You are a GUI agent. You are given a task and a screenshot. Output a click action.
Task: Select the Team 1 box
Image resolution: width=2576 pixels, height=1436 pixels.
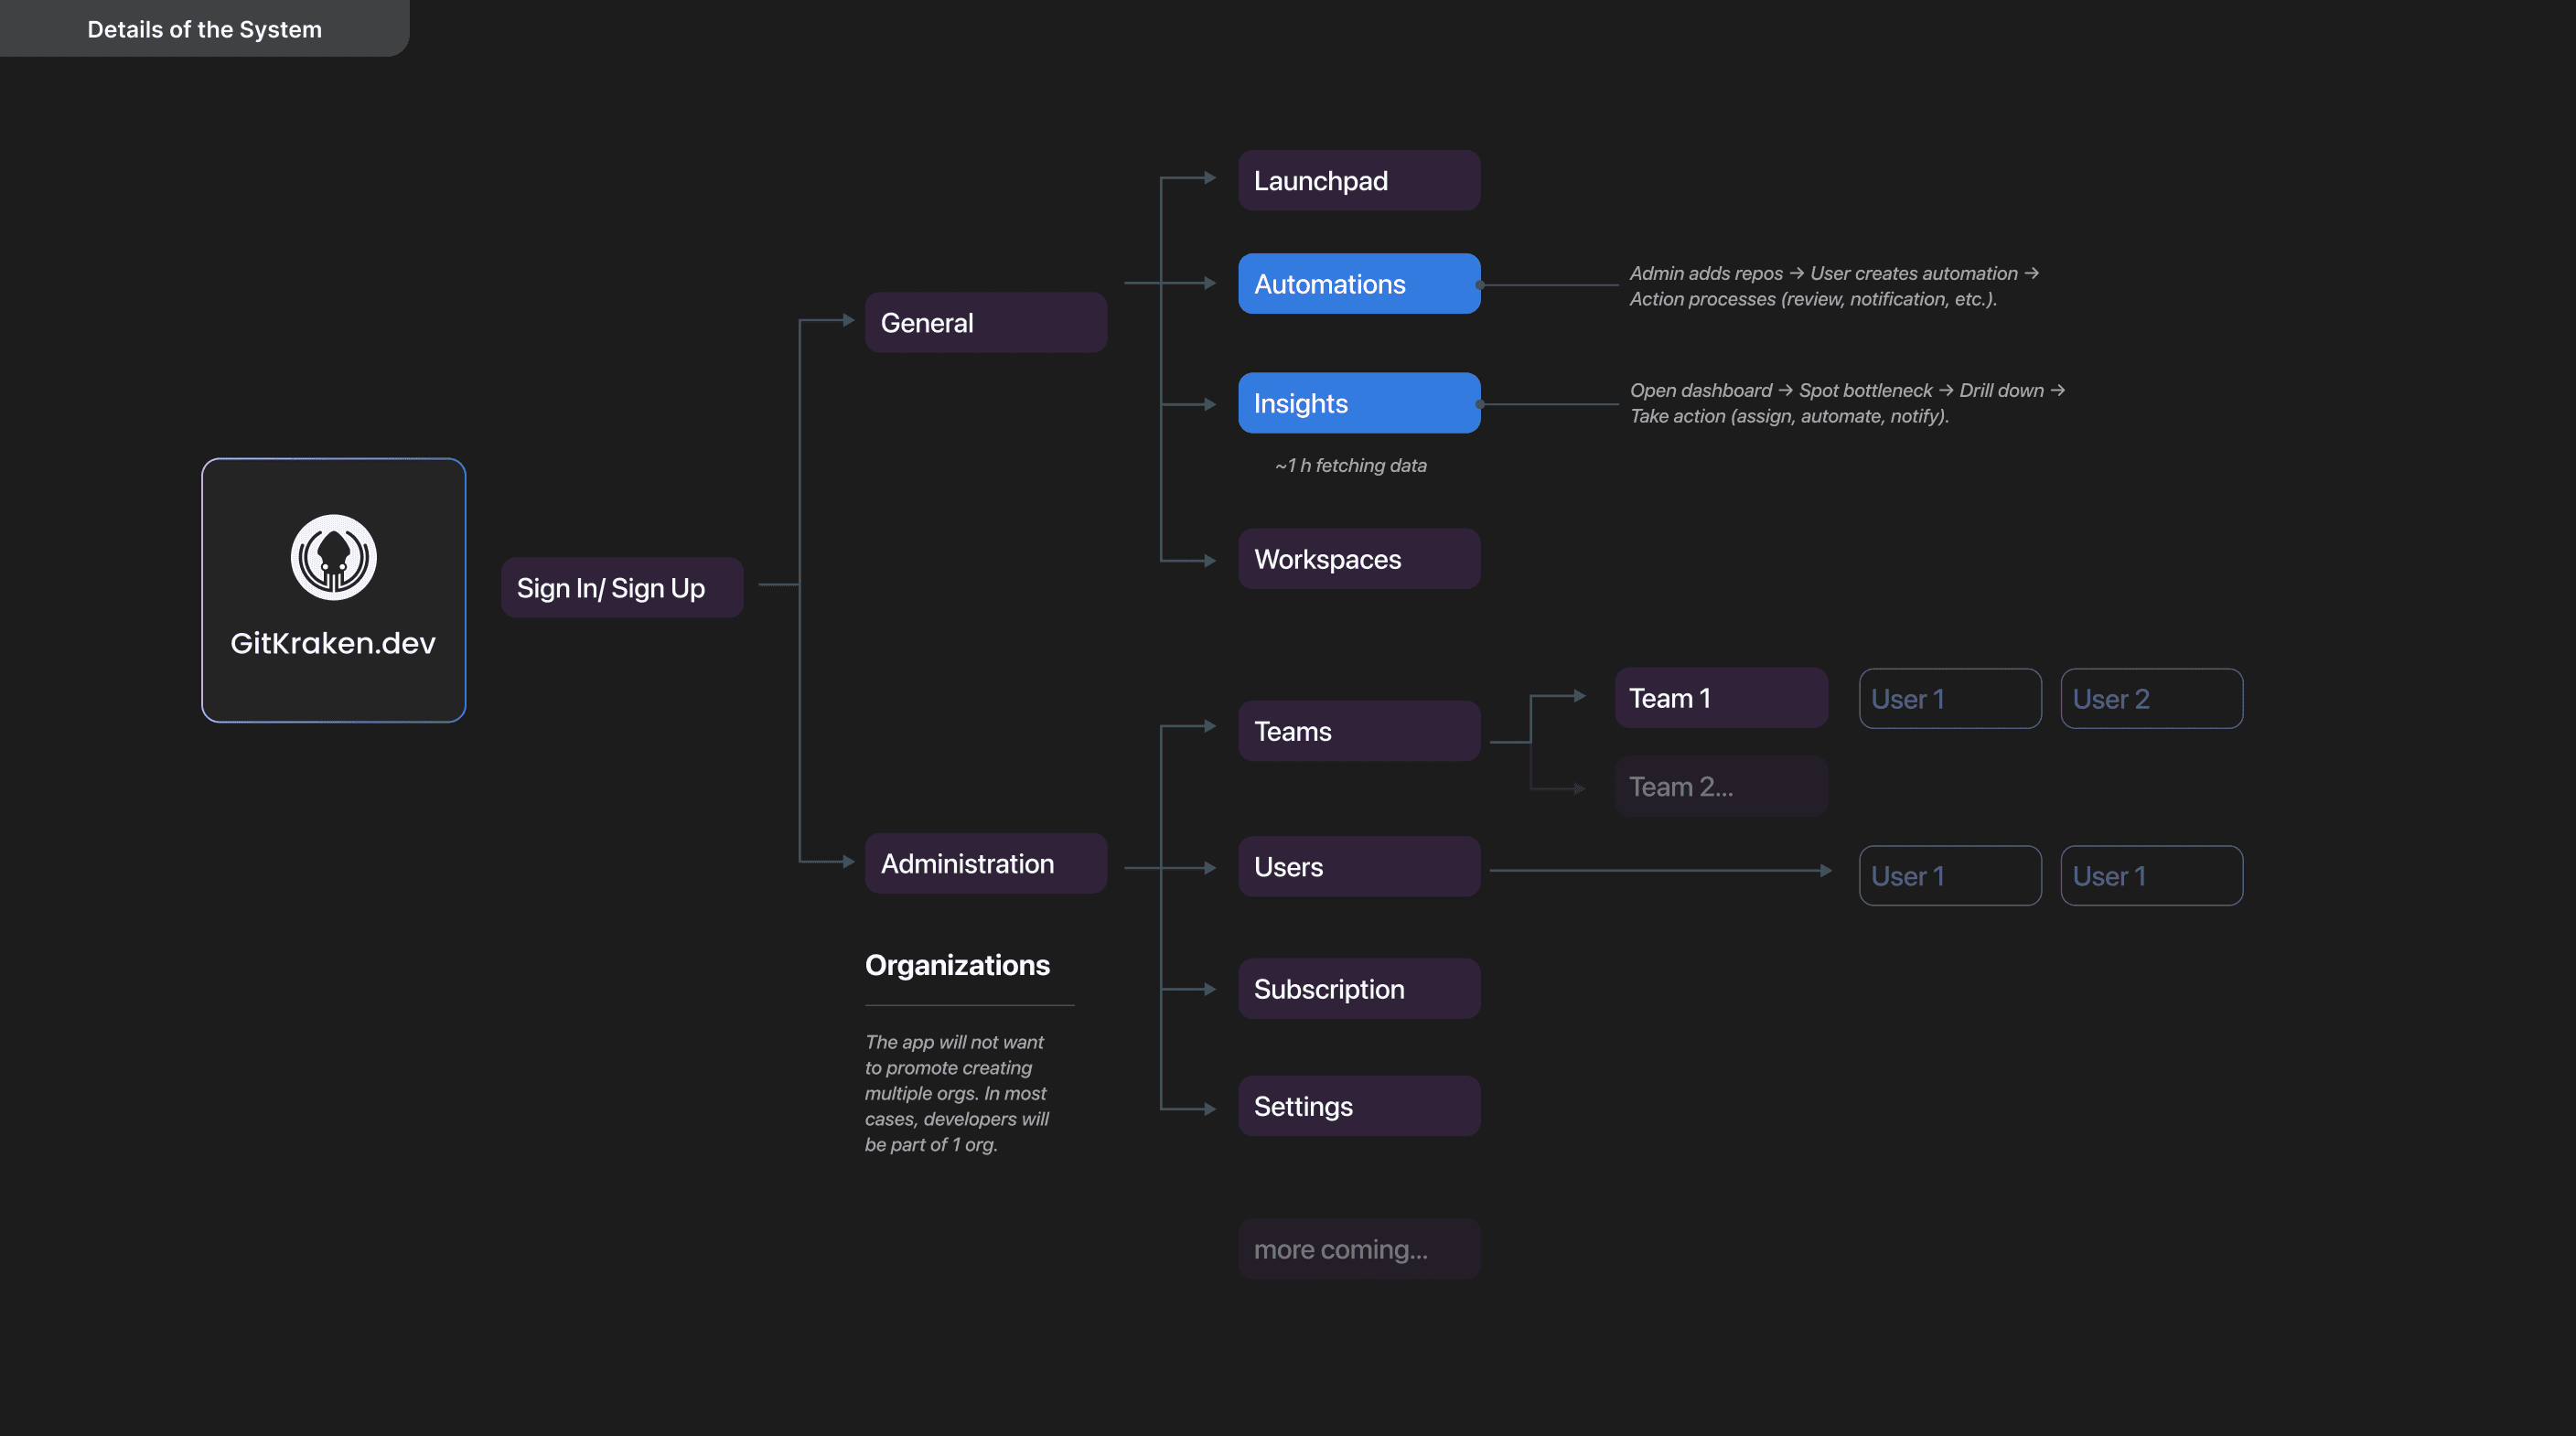click(x=1720, y=698)
